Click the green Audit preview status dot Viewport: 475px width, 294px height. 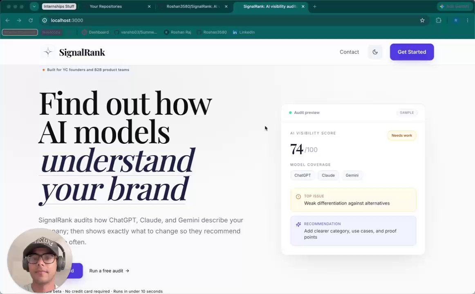(x=290, y=113)
